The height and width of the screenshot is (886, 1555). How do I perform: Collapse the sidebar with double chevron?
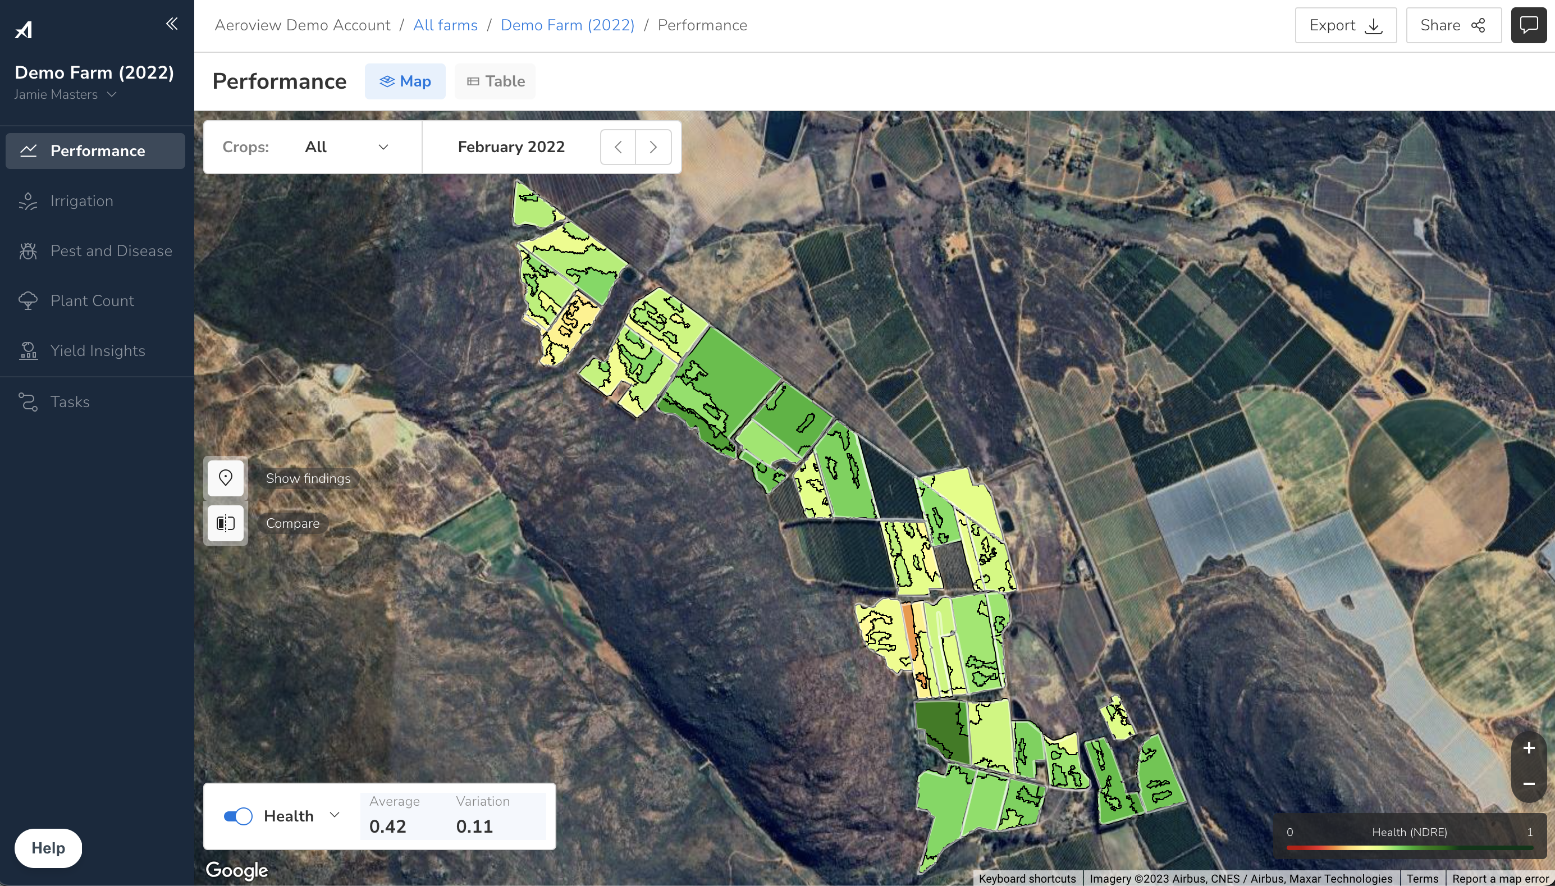point(172,24)
